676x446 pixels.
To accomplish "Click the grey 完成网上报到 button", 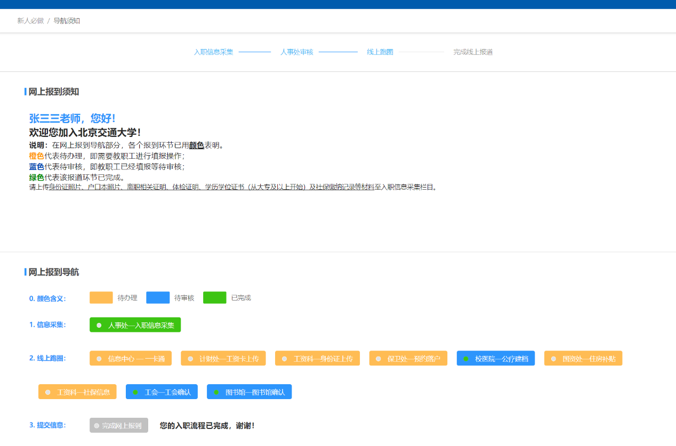I will [119, 425].
